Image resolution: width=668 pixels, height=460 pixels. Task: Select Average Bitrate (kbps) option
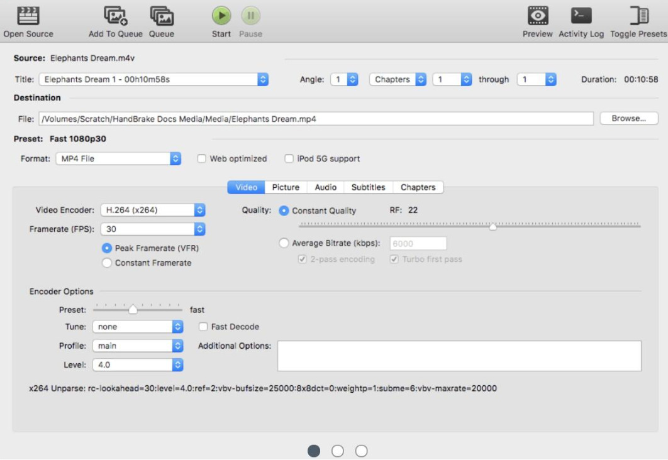284,243
